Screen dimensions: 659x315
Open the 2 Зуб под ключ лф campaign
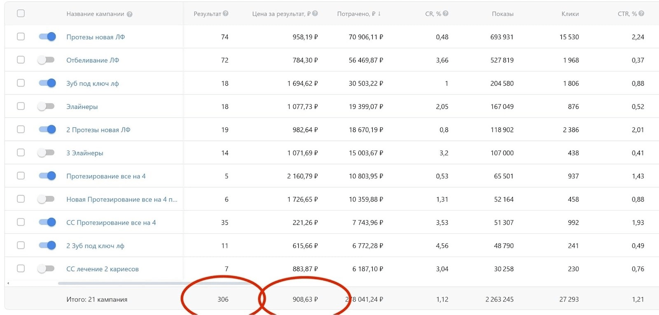point(95,246)
